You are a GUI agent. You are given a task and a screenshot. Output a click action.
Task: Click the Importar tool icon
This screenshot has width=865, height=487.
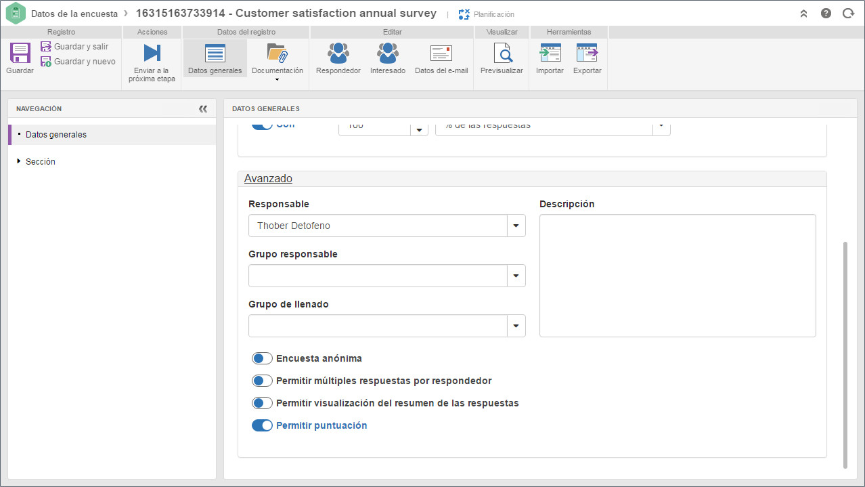550,53
